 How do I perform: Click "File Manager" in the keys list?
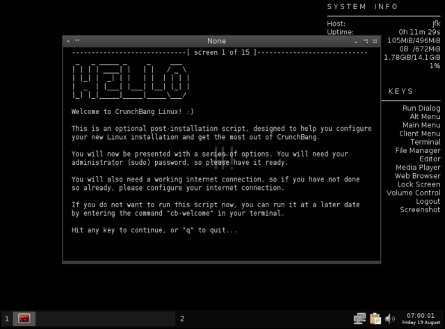click(418, 151)
